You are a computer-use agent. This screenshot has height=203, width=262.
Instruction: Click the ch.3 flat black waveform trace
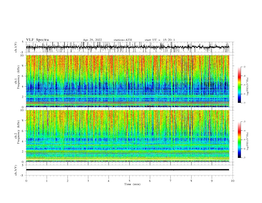coord(127,170)
